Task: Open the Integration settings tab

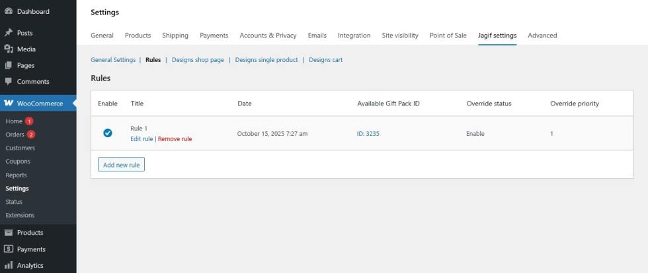Action: [354, 36]
